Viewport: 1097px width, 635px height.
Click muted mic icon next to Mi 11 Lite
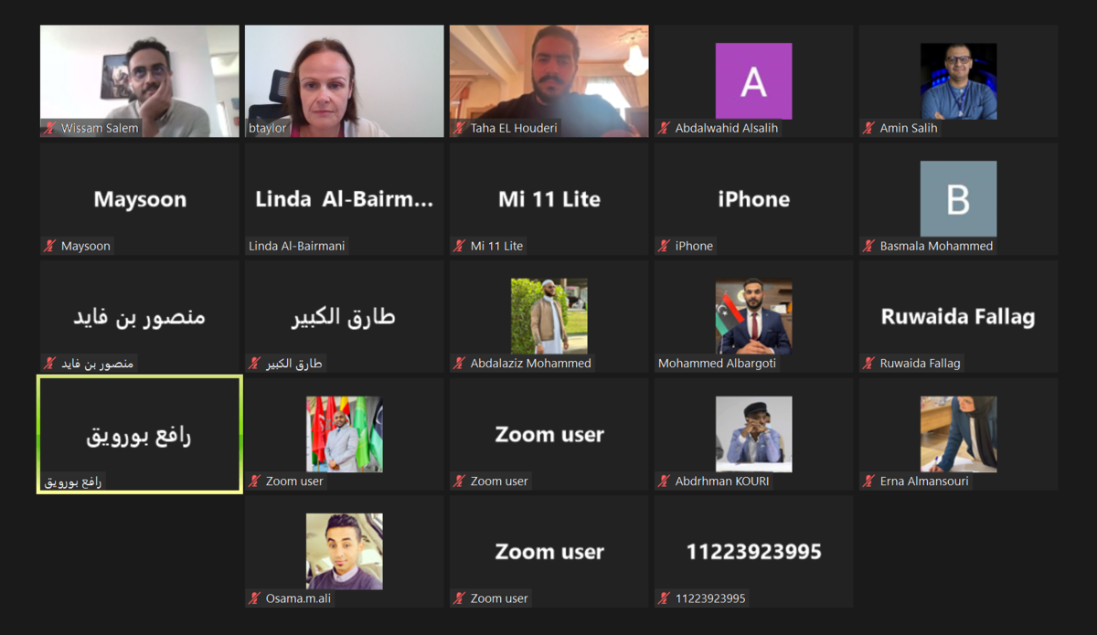click(x=460, y=246)
